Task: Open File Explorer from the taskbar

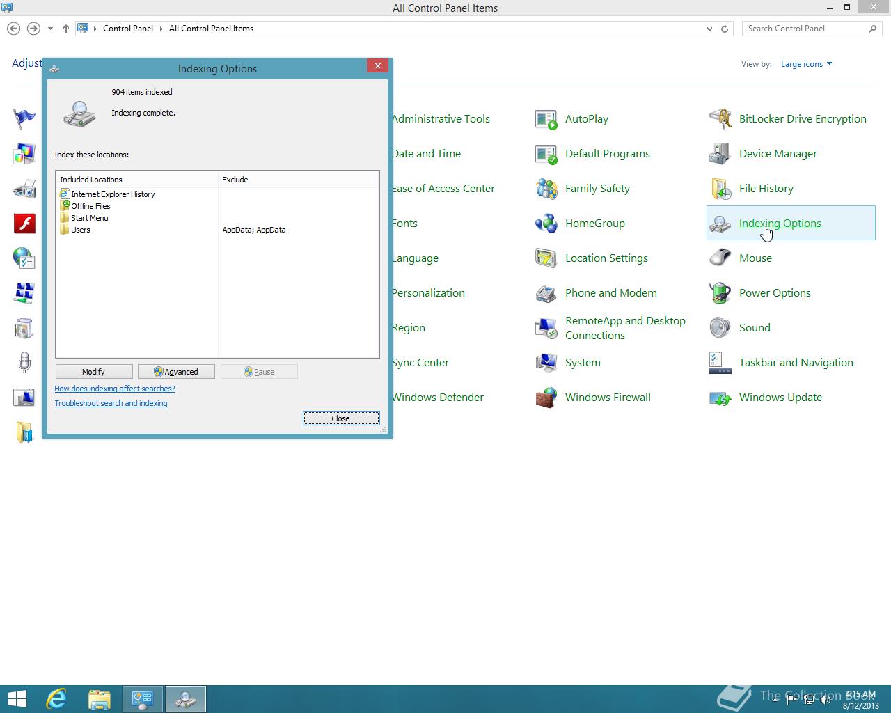Action: click(x=100, y=699)
